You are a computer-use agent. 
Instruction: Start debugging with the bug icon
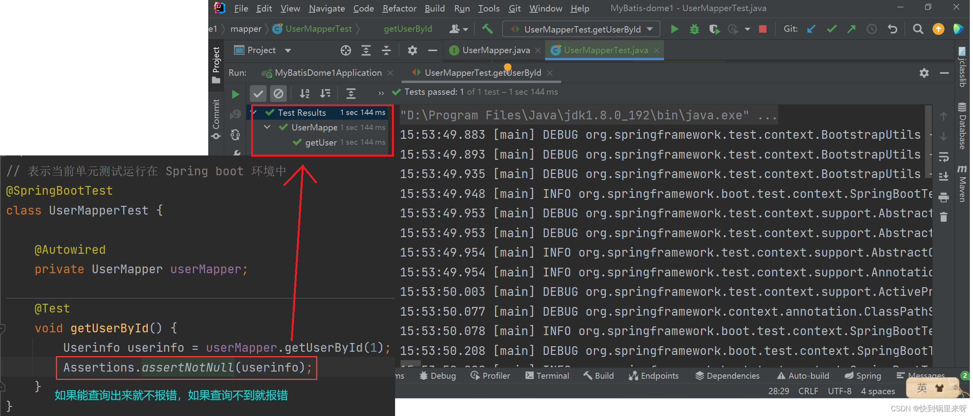click(x=694, y=29)
